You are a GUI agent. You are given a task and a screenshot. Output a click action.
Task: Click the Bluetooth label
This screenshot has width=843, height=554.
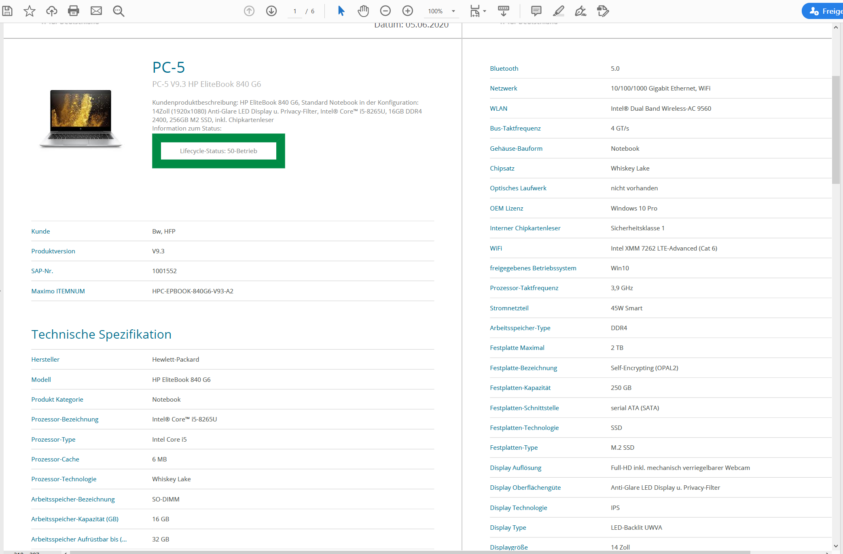coord(504,68)
